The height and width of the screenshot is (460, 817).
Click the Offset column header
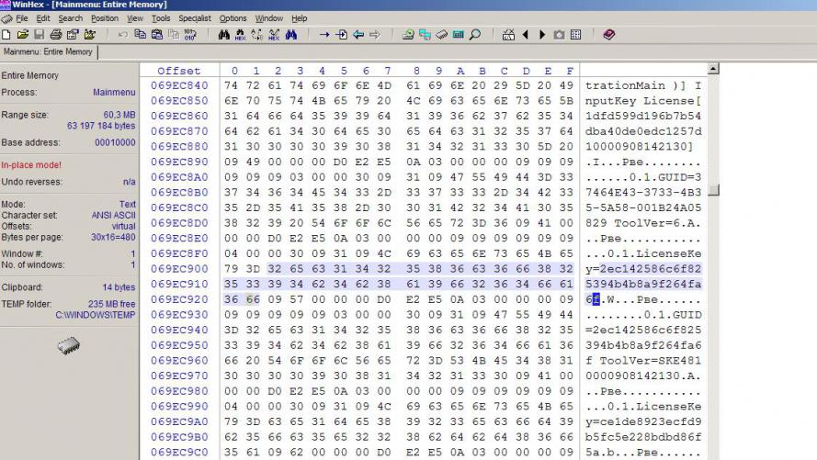(x=178, y=71)
